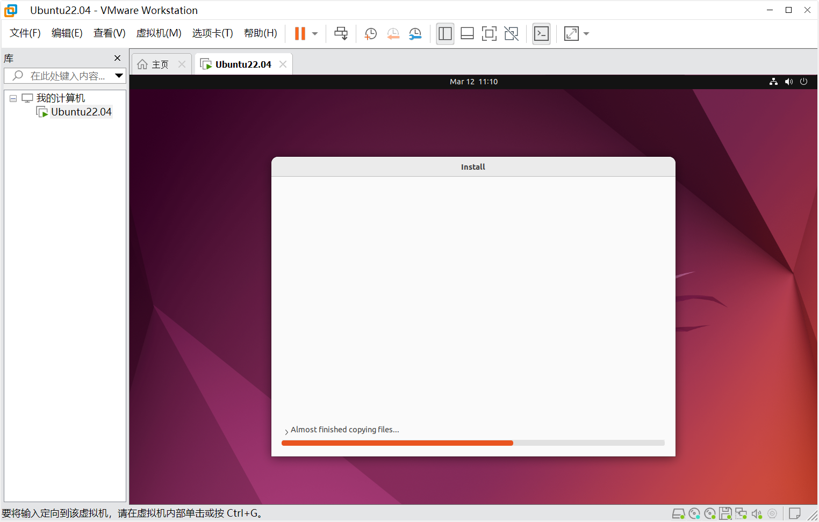Open the power options dropdown arrow
Image resolution: width=819 pixels, height=522 pixels.
(315, 34)
